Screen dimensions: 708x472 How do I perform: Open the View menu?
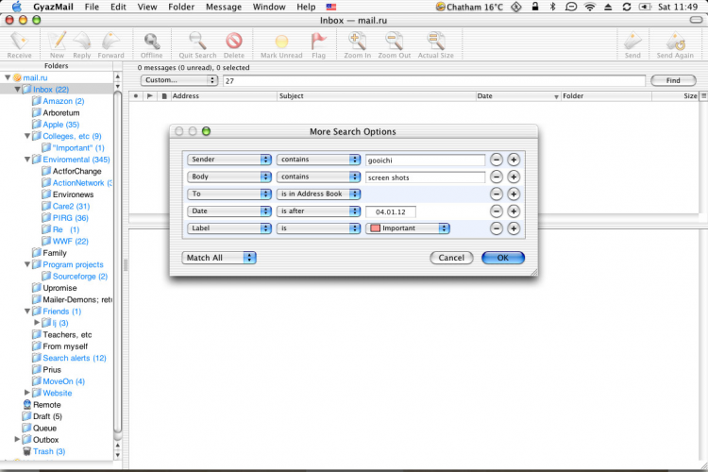coord(147,7)
